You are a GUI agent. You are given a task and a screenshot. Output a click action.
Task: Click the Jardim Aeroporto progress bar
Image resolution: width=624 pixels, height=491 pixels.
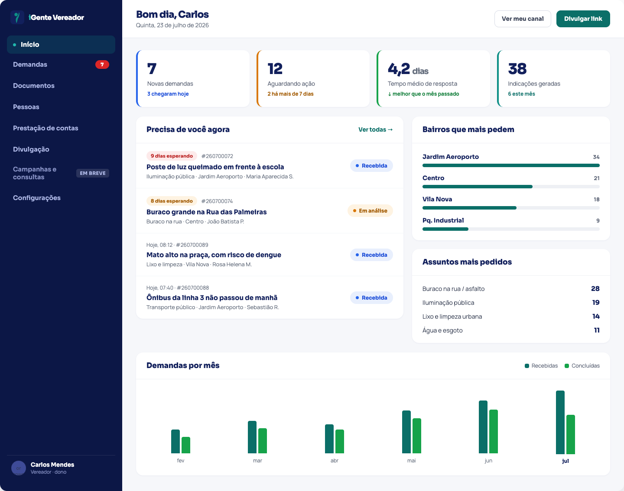[x=511, y=165]
